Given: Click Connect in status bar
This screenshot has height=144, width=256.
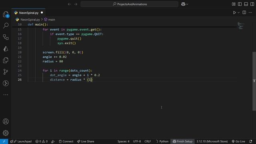Looking at the screenshot, I should click(66, 141).
